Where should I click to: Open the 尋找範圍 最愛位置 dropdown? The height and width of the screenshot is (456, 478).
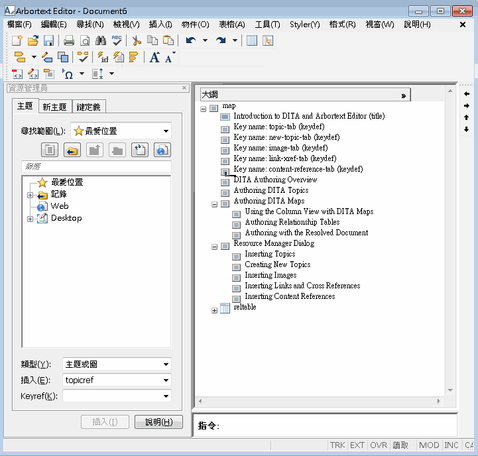(x=166, y=131)
